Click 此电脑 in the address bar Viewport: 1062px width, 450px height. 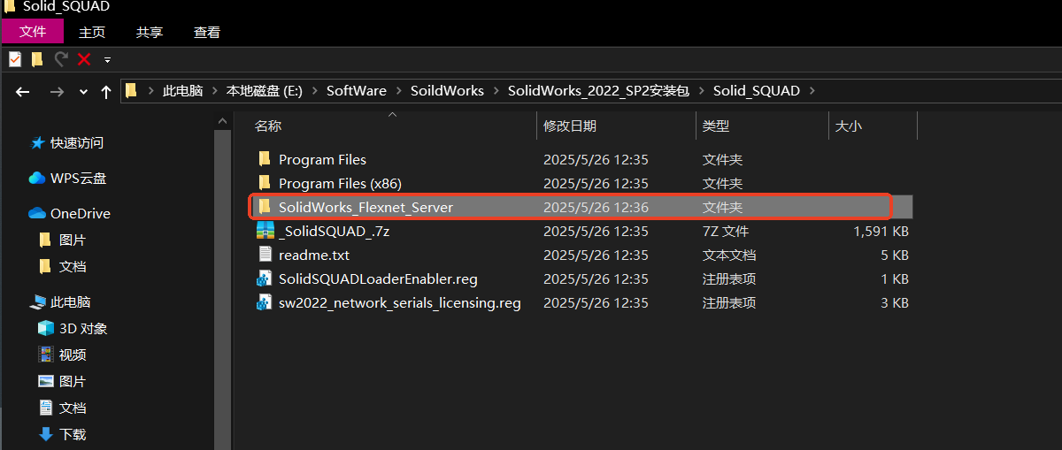click(x=183, y=90)
